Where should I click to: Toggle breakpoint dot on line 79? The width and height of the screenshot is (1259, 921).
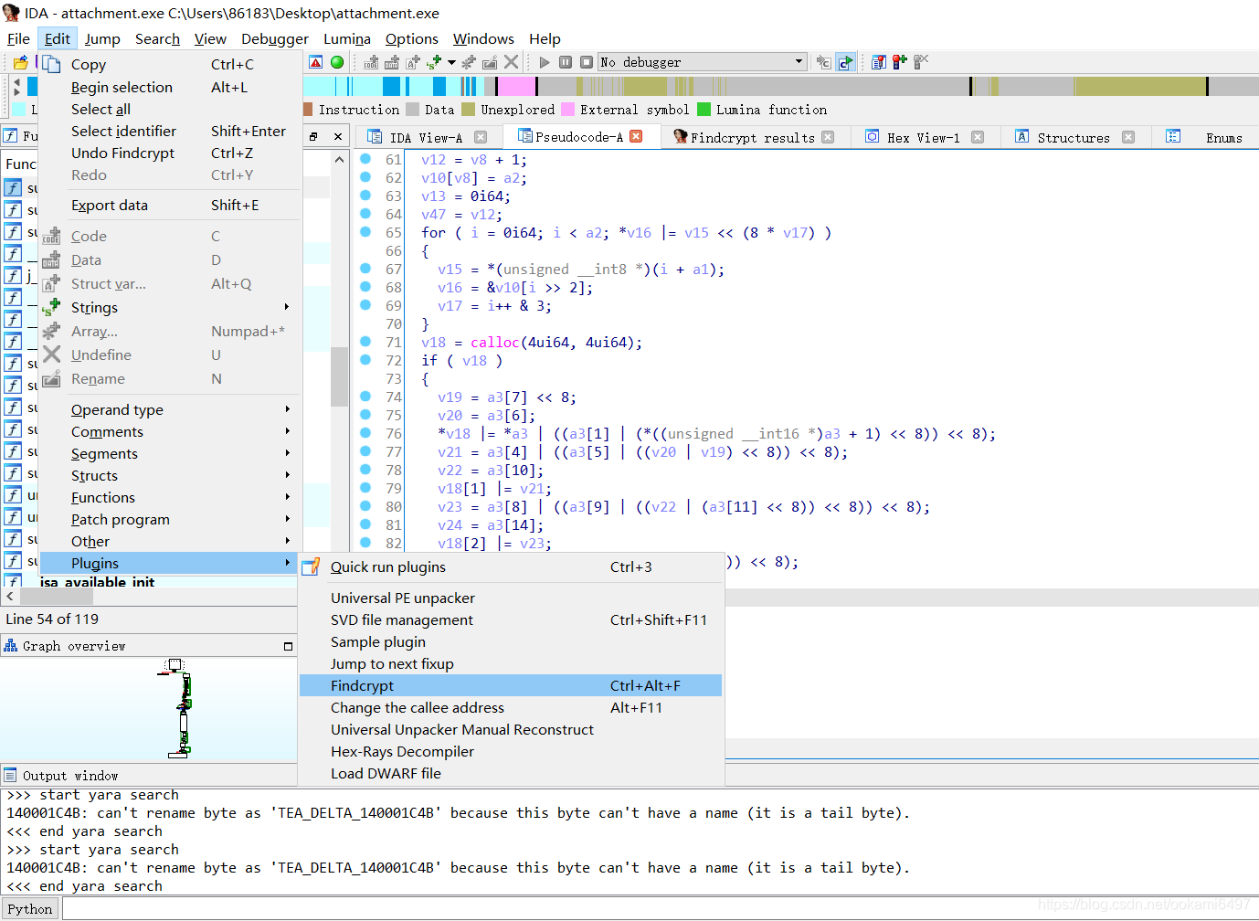pos(365,488)
